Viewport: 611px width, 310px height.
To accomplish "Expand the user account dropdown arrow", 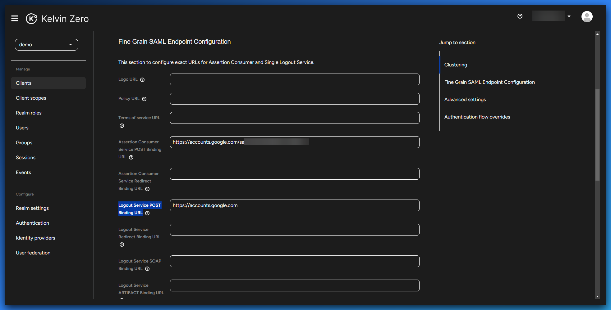I will pos(569,16).
